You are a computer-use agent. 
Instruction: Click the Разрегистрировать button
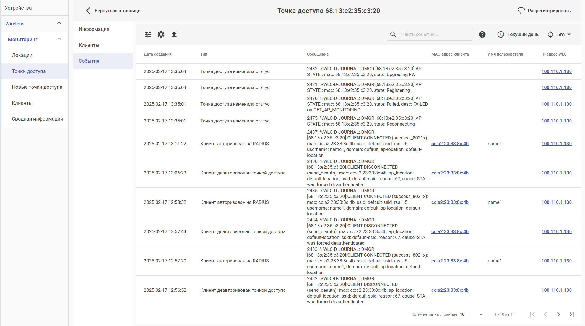point(544,11)
